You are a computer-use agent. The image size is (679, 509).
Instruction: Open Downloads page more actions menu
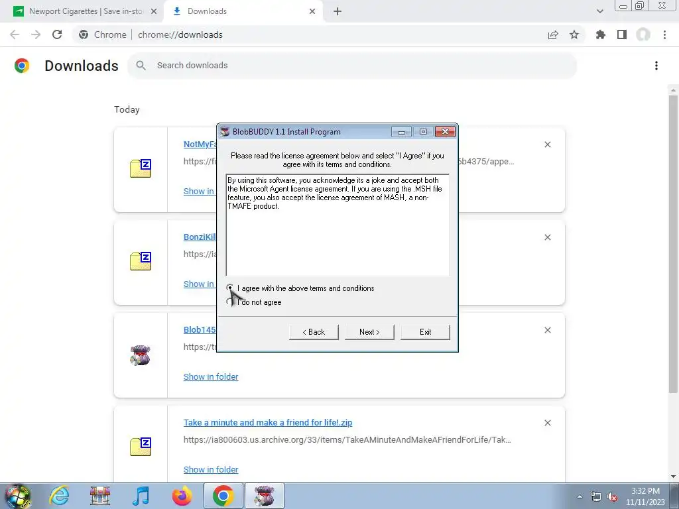click(656, 66)
